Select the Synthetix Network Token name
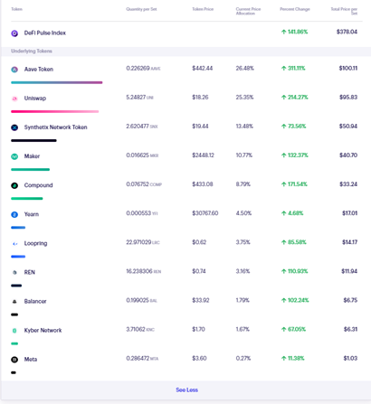Screen dimensions: 371x404 55,127
